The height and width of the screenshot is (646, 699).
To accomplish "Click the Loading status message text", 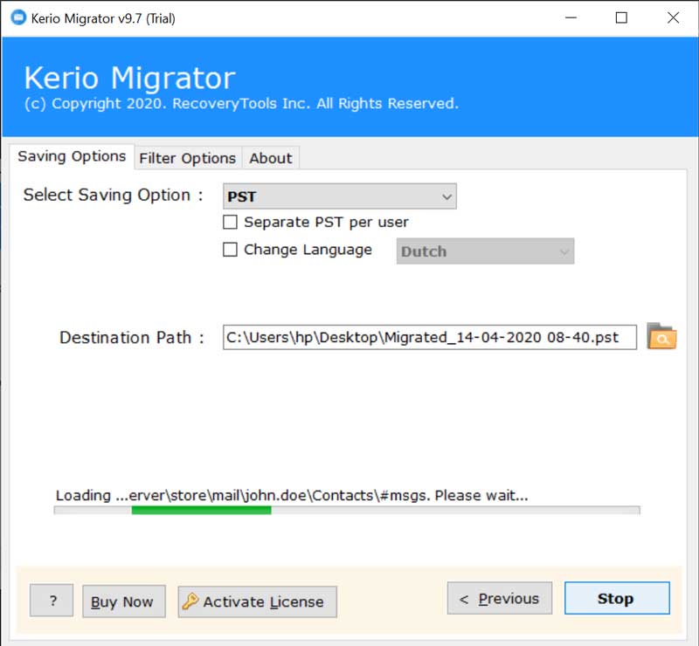I will (292, 496).
